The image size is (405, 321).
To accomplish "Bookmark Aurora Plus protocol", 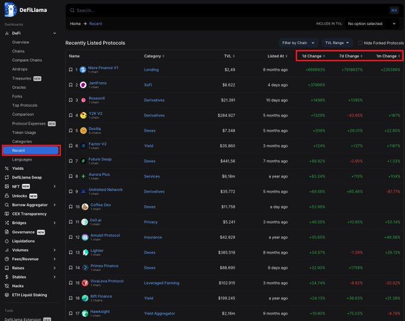I will [70, 176].
